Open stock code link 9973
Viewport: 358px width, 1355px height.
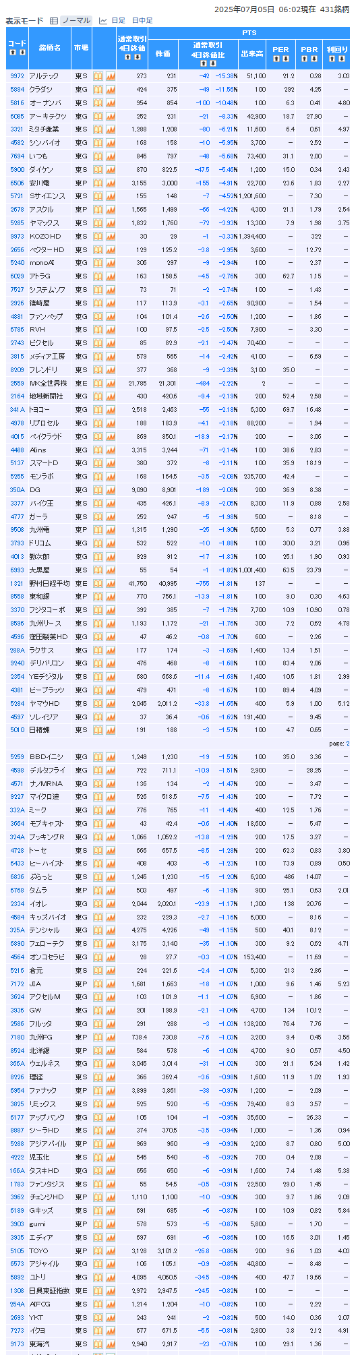(x=17, y=236)
